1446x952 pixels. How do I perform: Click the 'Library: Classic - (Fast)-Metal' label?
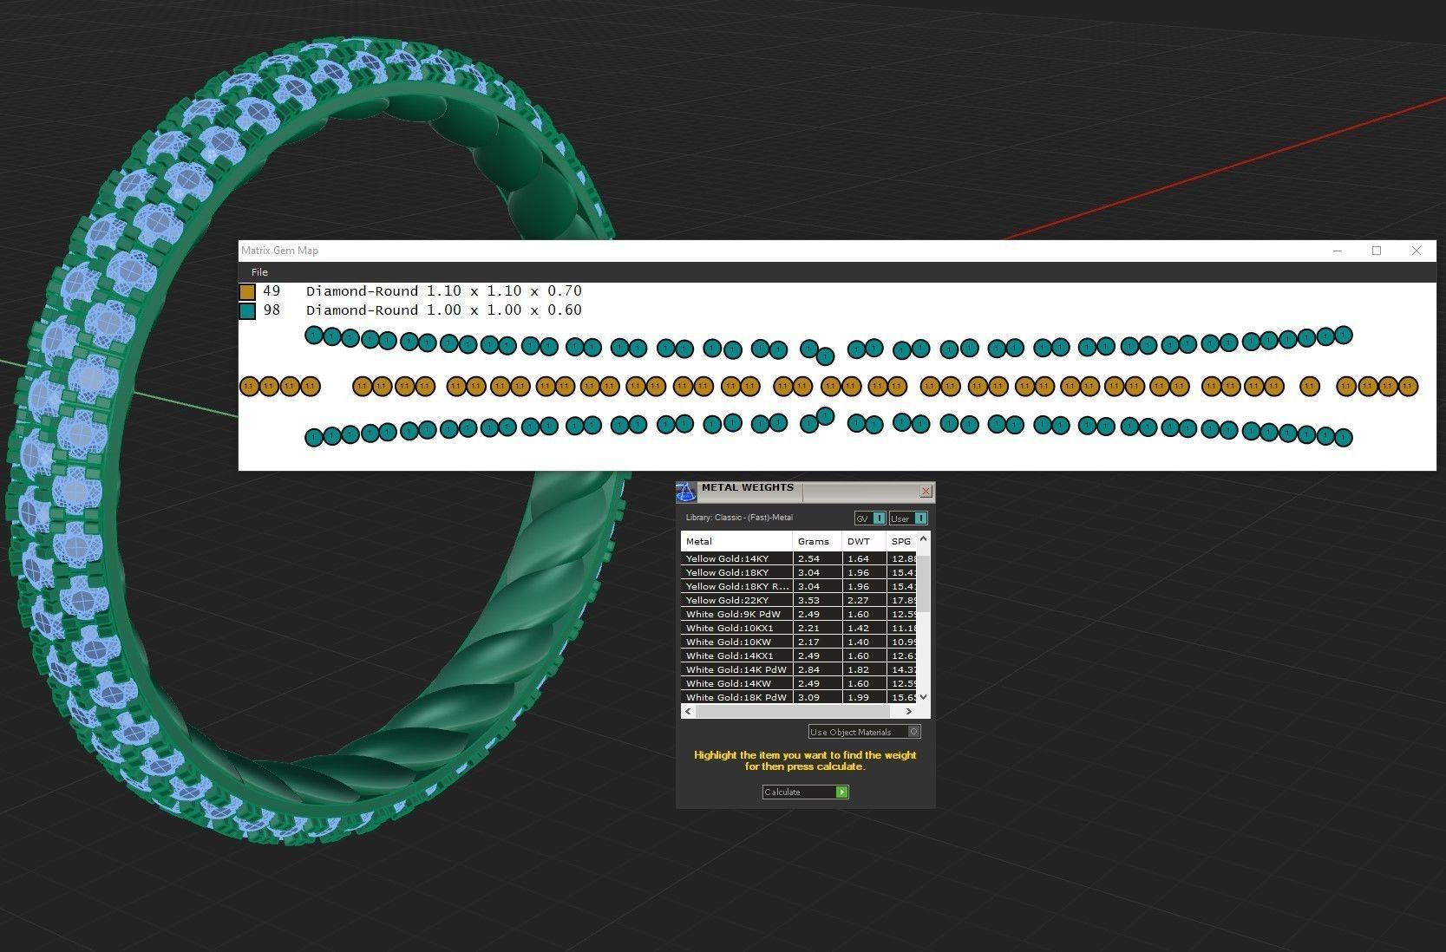click(x=739, y=518)
